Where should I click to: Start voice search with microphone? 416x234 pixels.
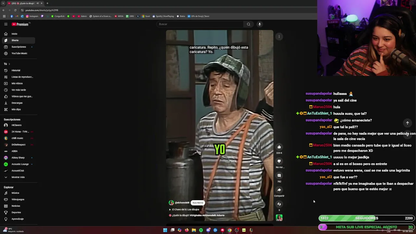(x=259, y=24)
